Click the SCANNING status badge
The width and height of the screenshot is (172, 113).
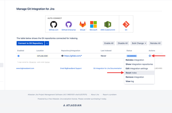point(132,56)
